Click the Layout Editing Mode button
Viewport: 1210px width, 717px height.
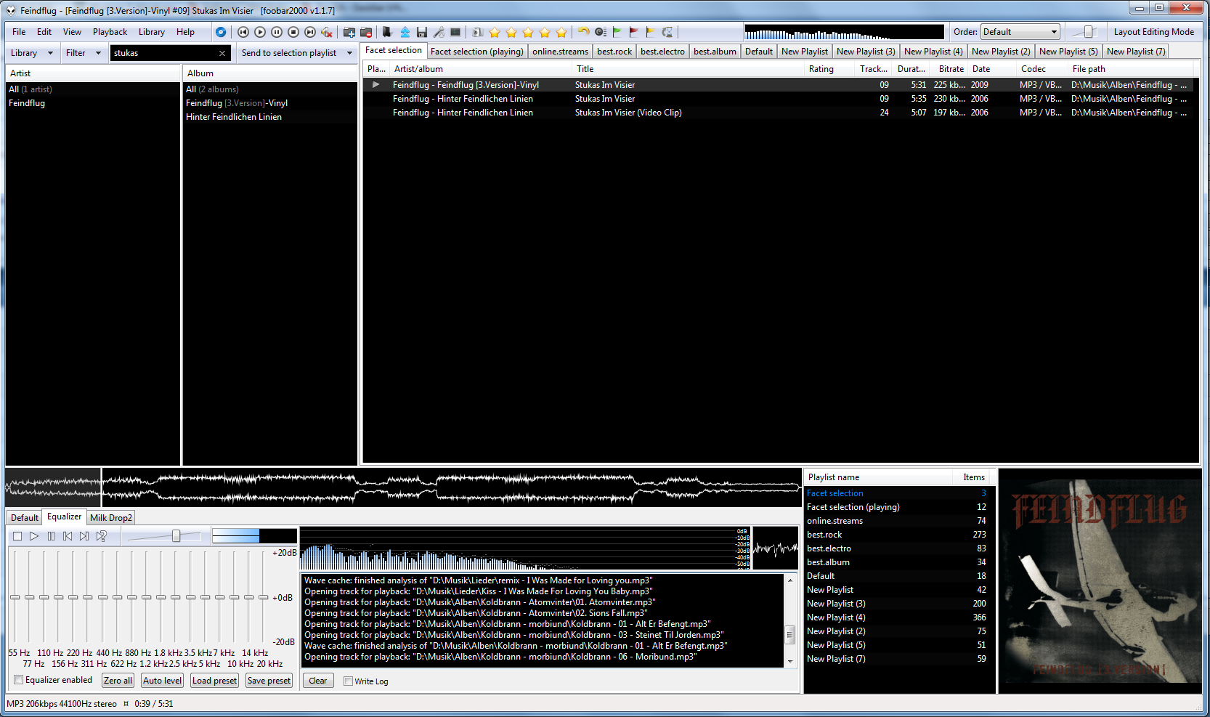pyautogui.click(x=1153, y=32)
